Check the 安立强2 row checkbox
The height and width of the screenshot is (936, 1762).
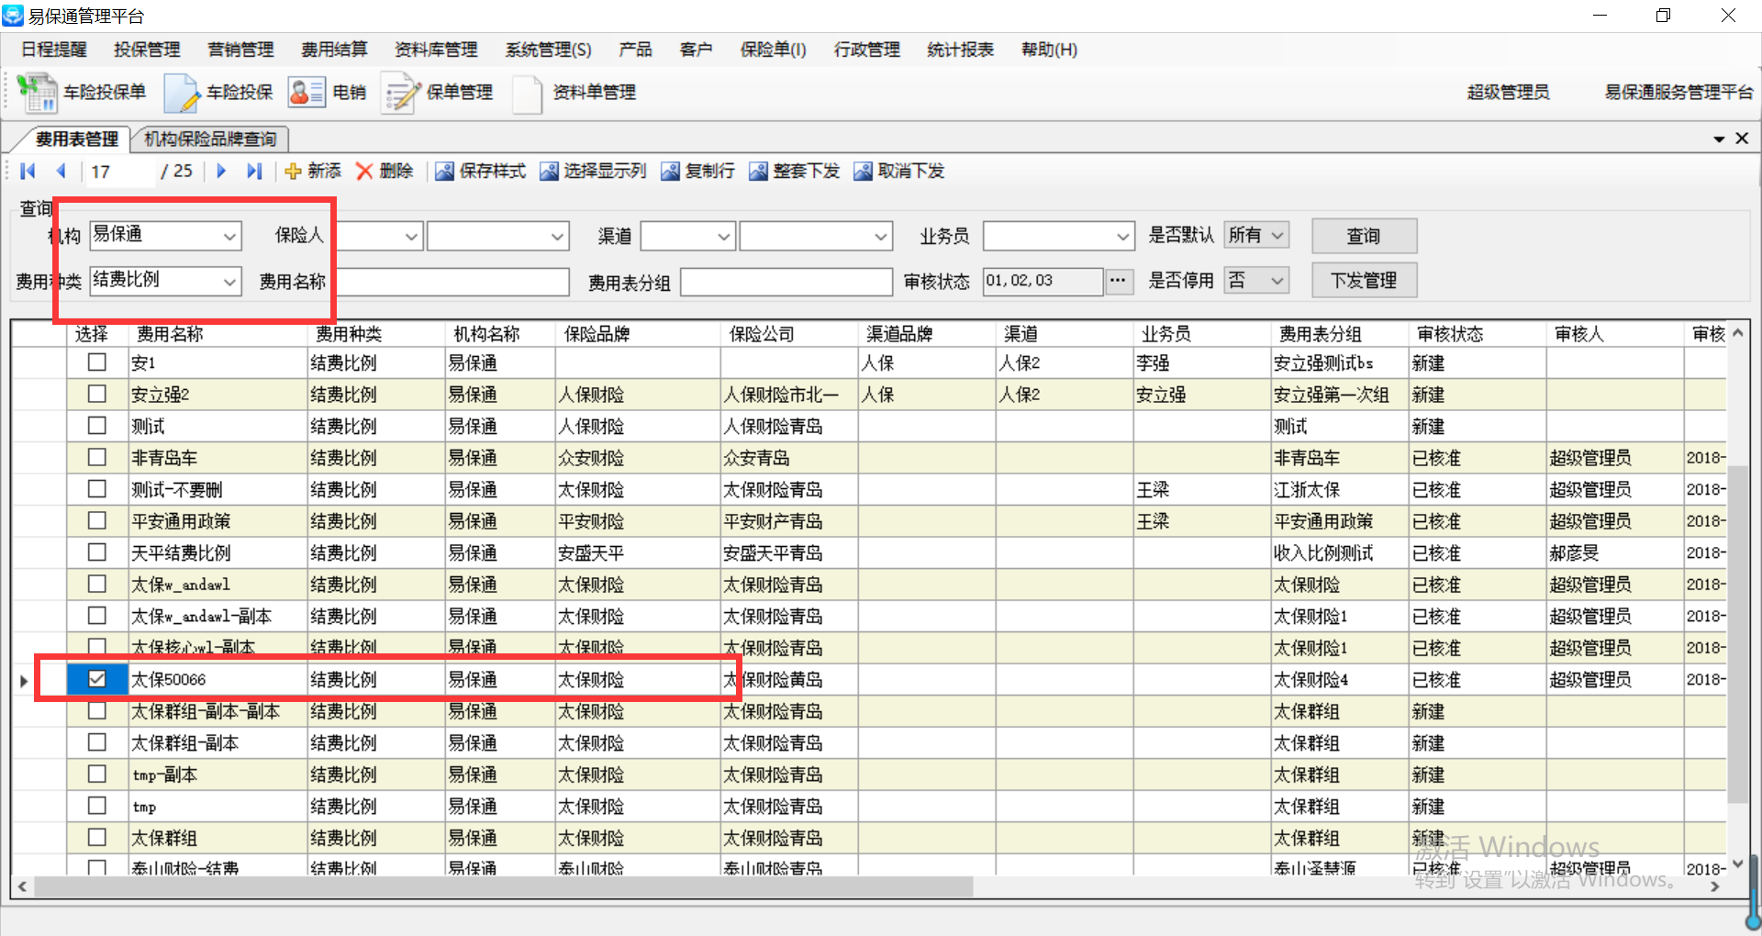(97, 394)
